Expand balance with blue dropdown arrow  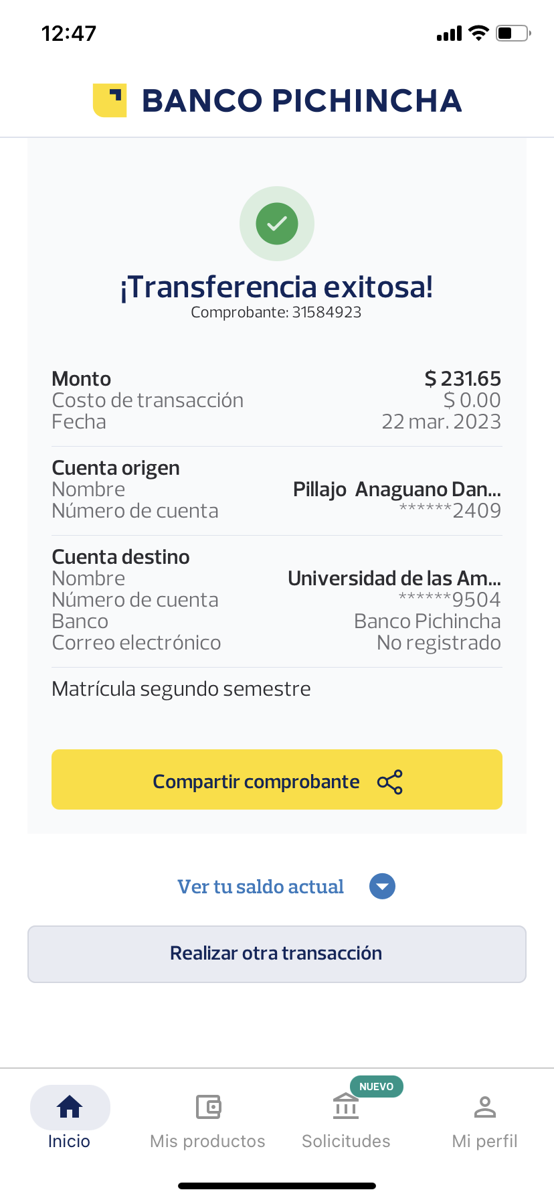(382, 887)
